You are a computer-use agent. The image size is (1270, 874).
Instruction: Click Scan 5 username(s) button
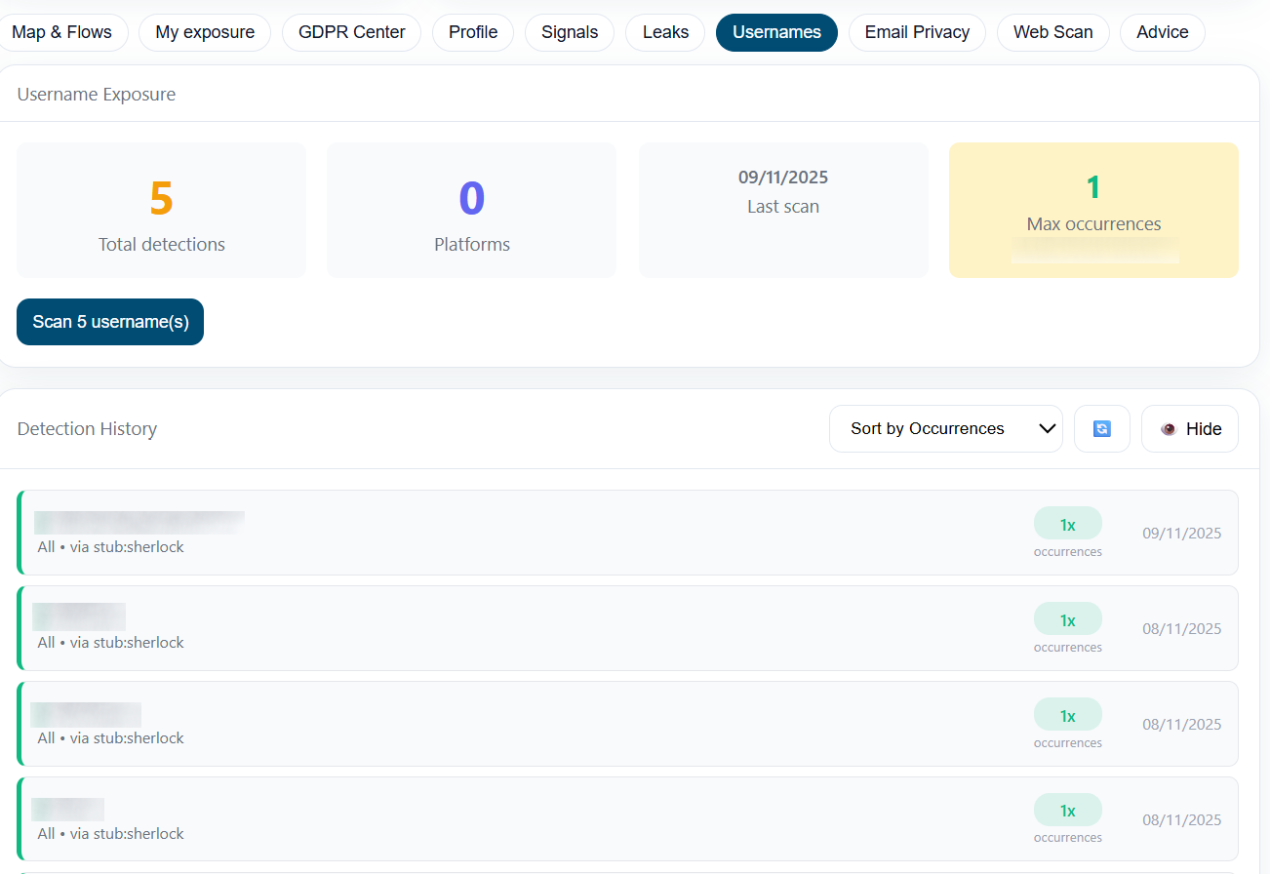(110, 322)
